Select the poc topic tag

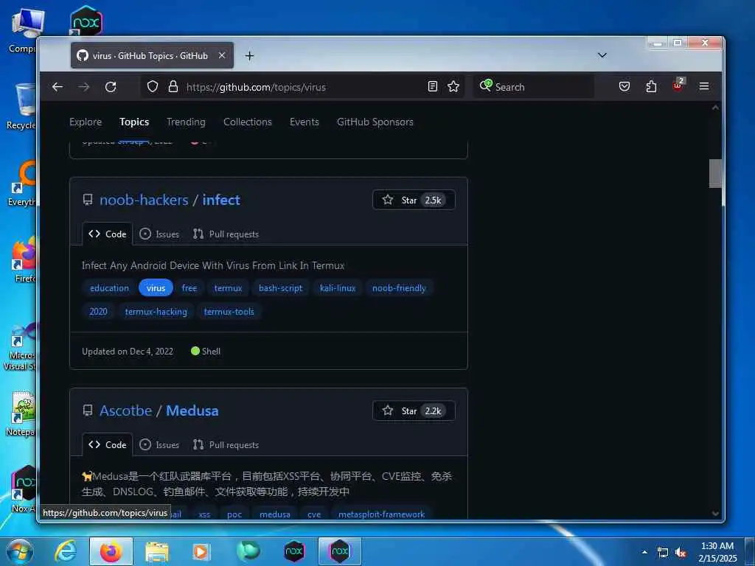[234, 514]
